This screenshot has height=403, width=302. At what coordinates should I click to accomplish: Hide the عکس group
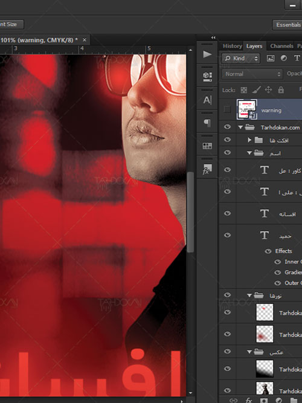pos(227,352)
